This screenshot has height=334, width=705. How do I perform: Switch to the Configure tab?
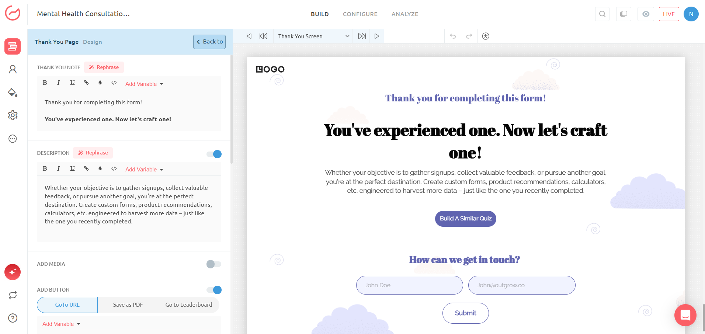360,14
